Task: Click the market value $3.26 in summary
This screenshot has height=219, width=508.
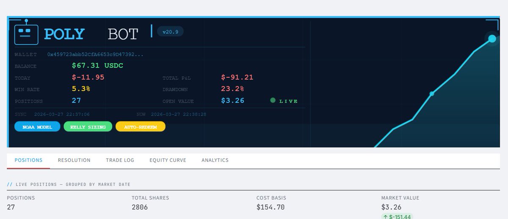Action: [x=391, y=207]
